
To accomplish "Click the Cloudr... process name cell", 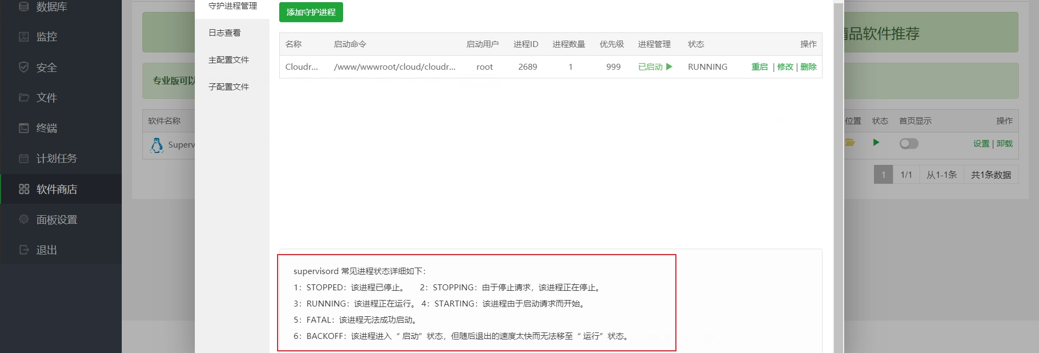I will [301, 66].
